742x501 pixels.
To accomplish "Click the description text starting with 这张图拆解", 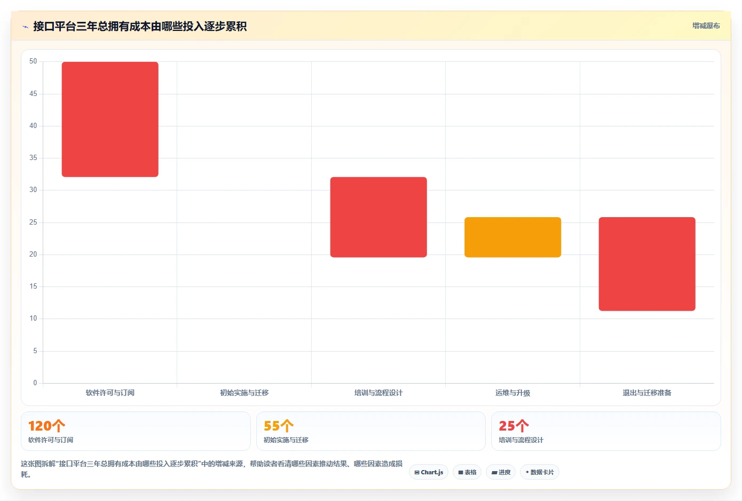I will (x=212, y=469).
